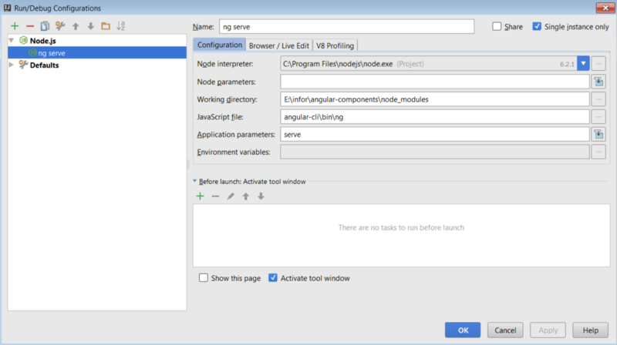Sort configurations alphabetically
The height and width of the screenshot is (345, 617).
(121, 26)
